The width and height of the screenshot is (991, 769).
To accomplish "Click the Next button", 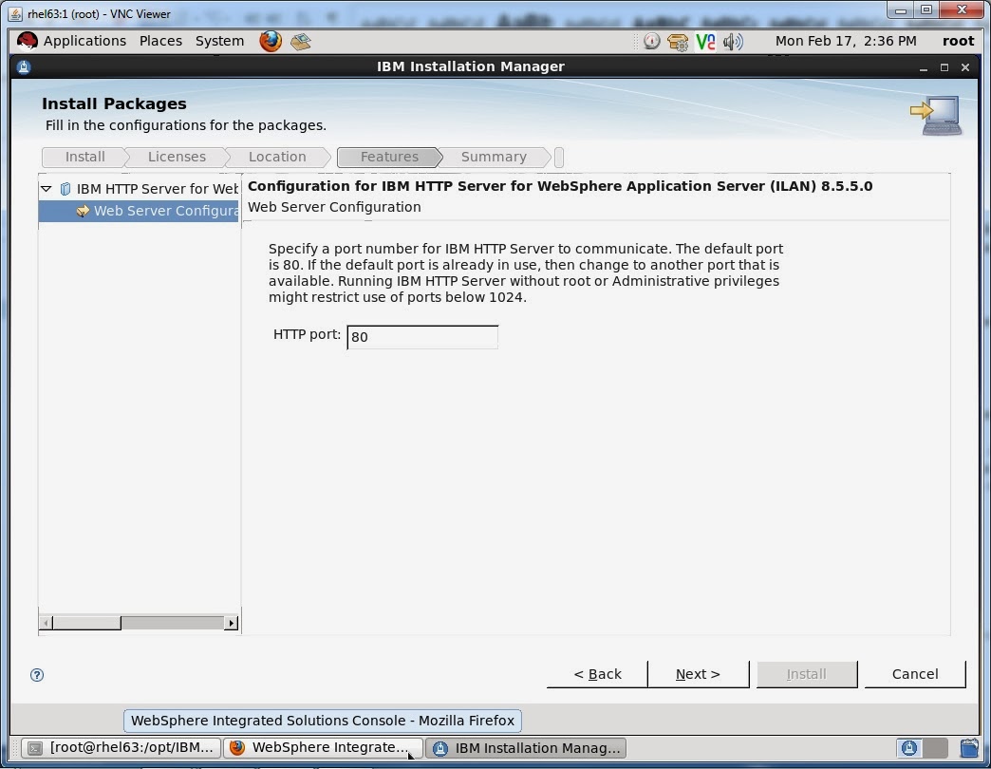I will pos(698,674).
